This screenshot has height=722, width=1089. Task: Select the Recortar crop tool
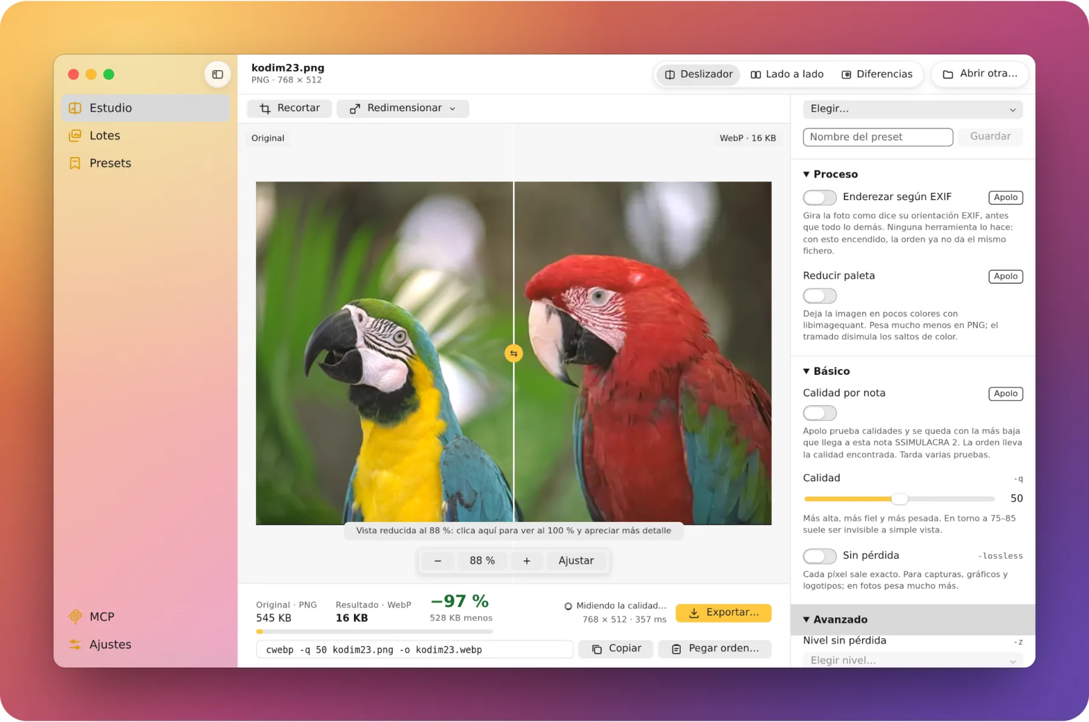pos(289,108)
